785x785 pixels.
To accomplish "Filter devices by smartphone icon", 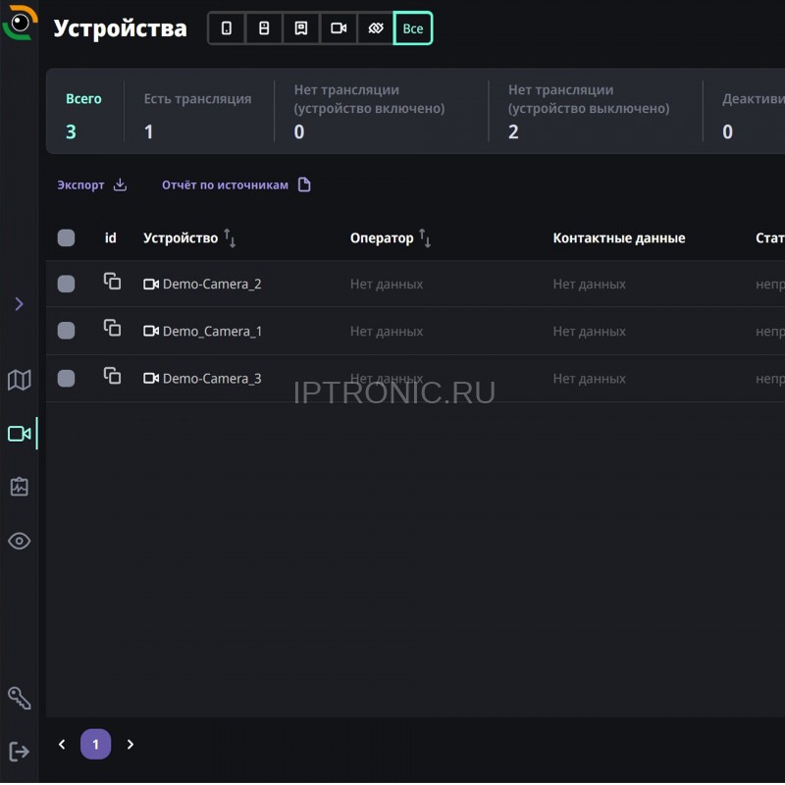I will coord(227,28).
